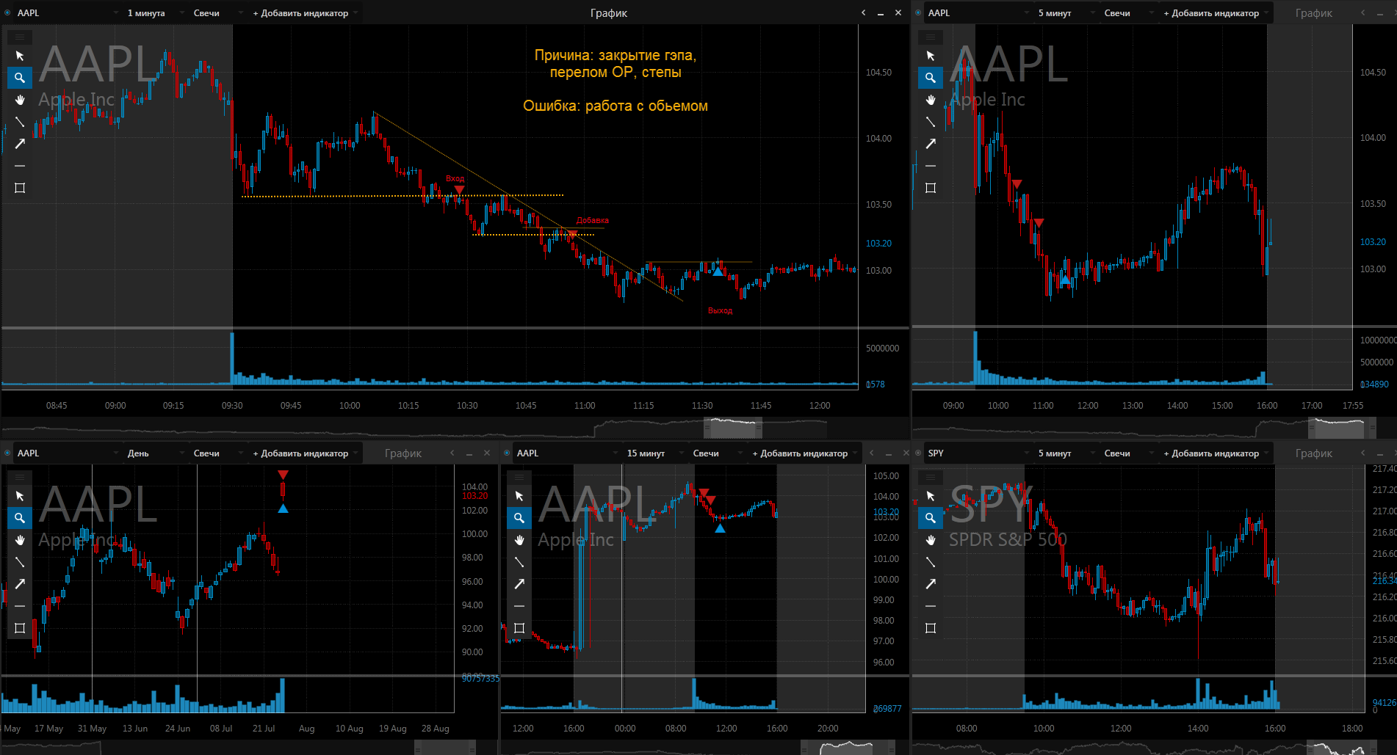
Task: Click the 'График' title of the SPY chart
Action: click(1313, 453)
